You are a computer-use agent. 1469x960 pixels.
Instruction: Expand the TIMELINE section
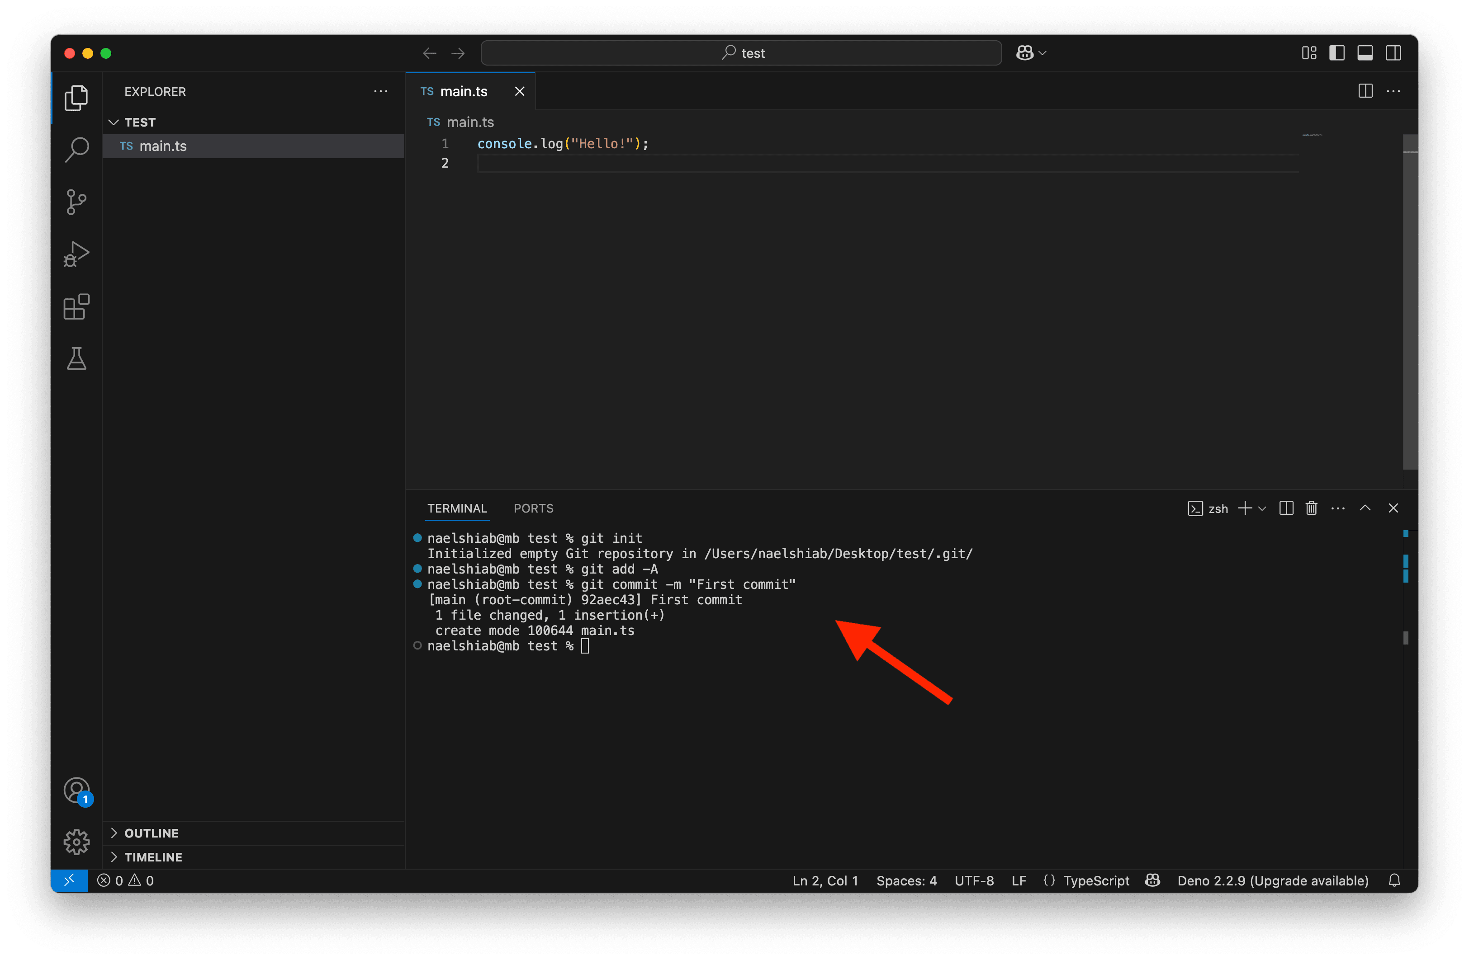pos(253,857)
